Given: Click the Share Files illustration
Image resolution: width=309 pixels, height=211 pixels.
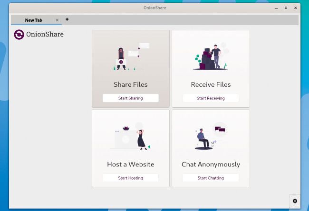Looking at the screenshot, I should (x=130, y=58).
